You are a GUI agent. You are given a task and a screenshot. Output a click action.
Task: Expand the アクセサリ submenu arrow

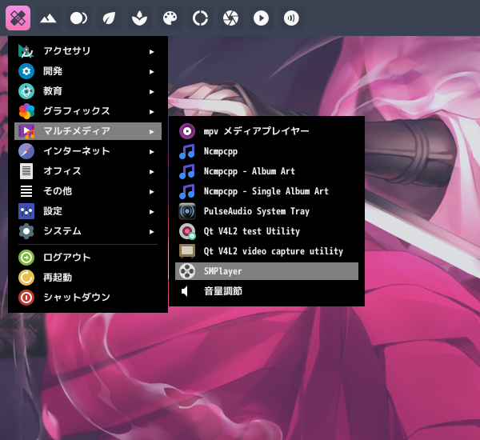[x=151, y=52]
